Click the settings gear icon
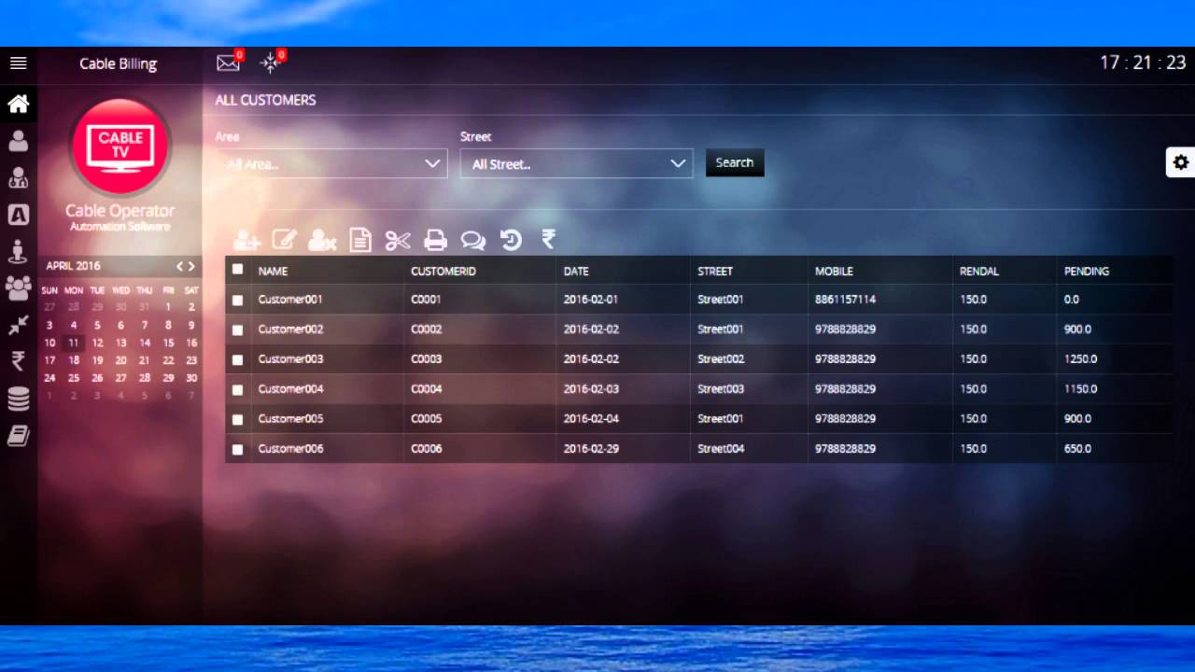Viewport: 1195px width, 672px height. [1181, 162]
